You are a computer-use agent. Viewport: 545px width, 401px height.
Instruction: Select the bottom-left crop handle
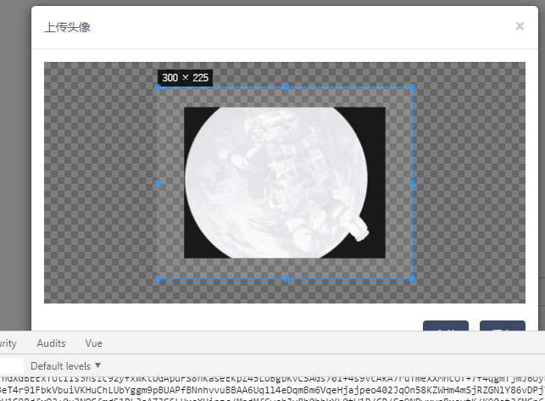(158, 279)
